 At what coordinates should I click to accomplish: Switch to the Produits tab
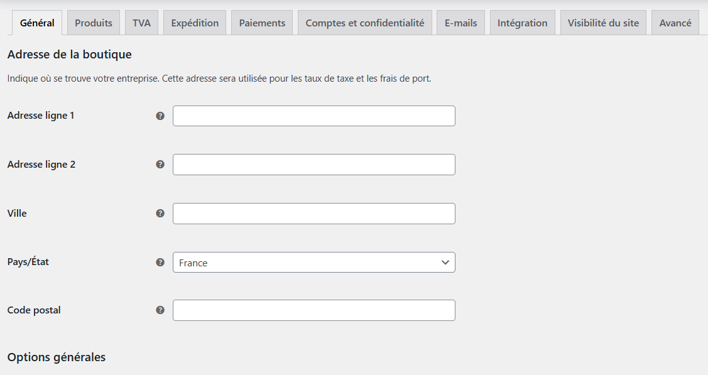click(93, 22)
